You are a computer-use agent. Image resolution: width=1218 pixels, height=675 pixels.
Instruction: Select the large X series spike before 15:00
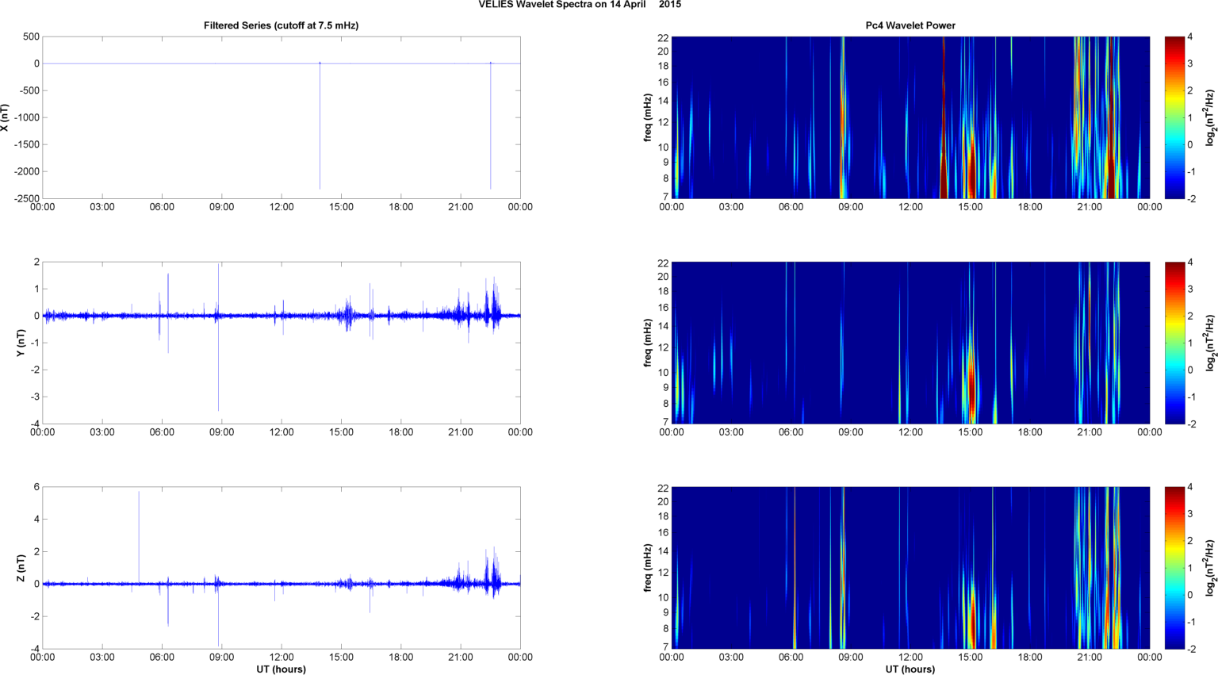[x=320, y=127]
